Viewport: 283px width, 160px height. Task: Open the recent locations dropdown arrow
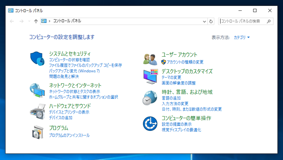pyautogui.click(x=29, y=21)
